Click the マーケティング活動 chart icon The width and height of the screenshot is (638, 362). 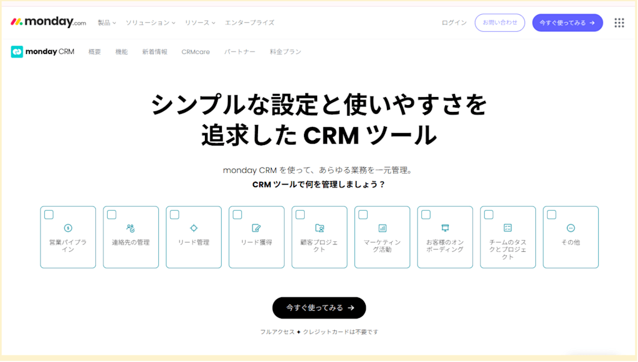click(x=382, y=227)
